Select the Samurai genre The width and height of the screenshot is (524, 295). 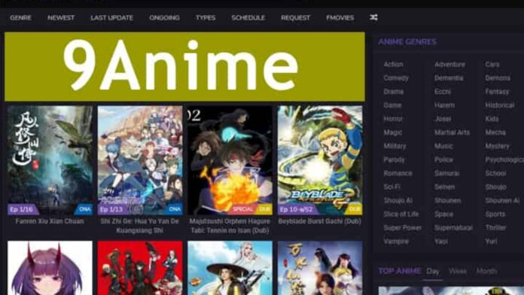[446, 173]
